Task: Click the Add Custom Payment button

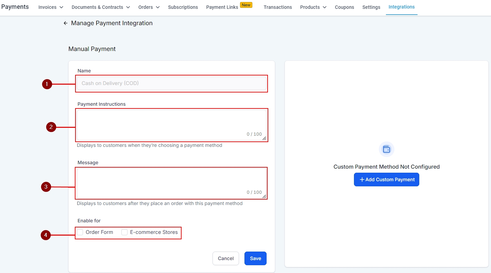Action: 386,180
